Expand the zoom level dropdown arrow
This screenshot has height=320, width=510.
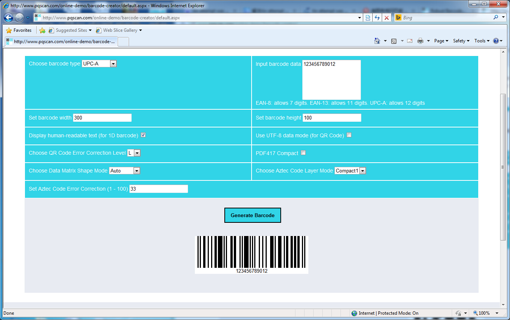pyautogui.click(x=497, y=313)
